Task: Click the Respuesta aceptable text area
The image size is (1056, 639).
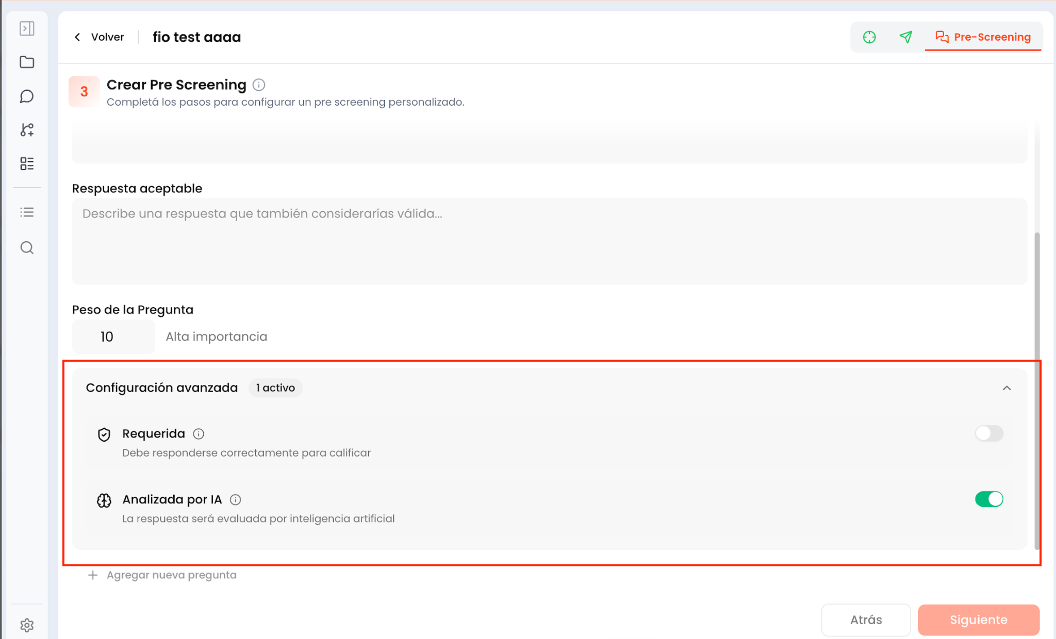Action: [550, 242]
